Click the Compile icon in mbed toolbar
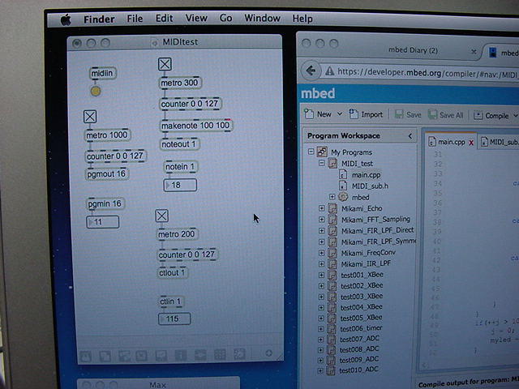 (x=478, y=115)
